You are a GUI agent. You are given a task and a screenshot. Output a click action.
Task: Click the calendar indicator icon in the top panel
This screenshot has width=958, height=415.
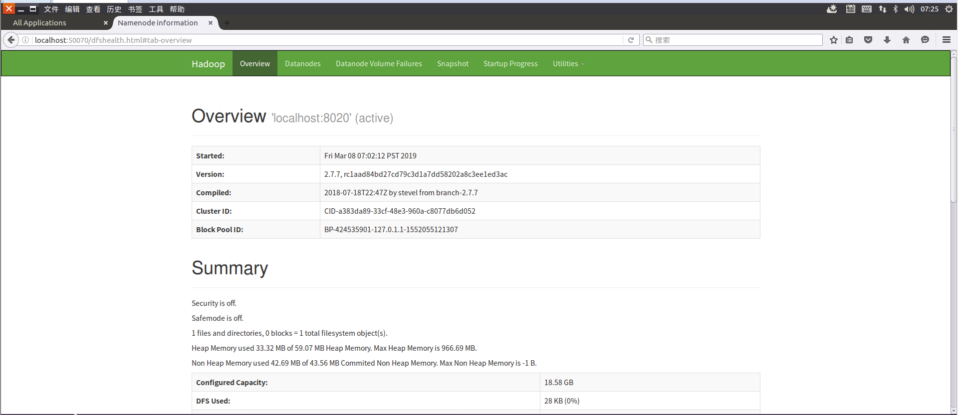pos(851,9)
